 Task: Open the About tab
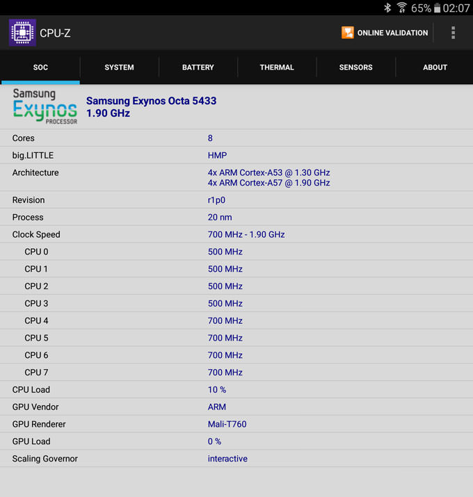(435, 67)
